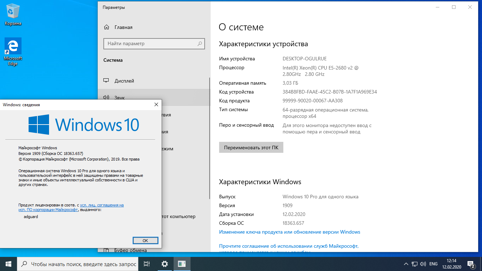Click the Найти параметр search field

tap(154, 44)
